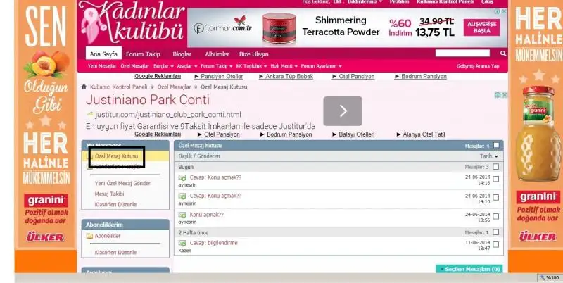Check the select-all box in the Özel Mesaj Kutusu header
This screenshot has height=283, width=563.
pyautogui.click(x=496, y=145)
